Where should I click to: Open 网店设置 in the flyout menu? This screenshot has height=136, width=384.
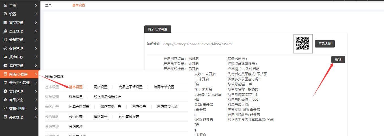click(101, 87)
